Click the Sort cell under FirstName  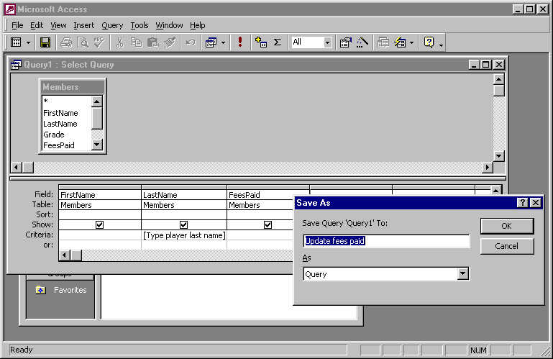coord(100,214)
